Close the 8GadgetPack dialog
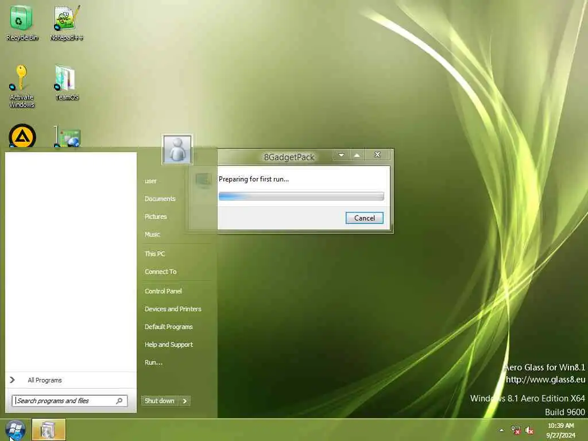 [x=377, y=155]
